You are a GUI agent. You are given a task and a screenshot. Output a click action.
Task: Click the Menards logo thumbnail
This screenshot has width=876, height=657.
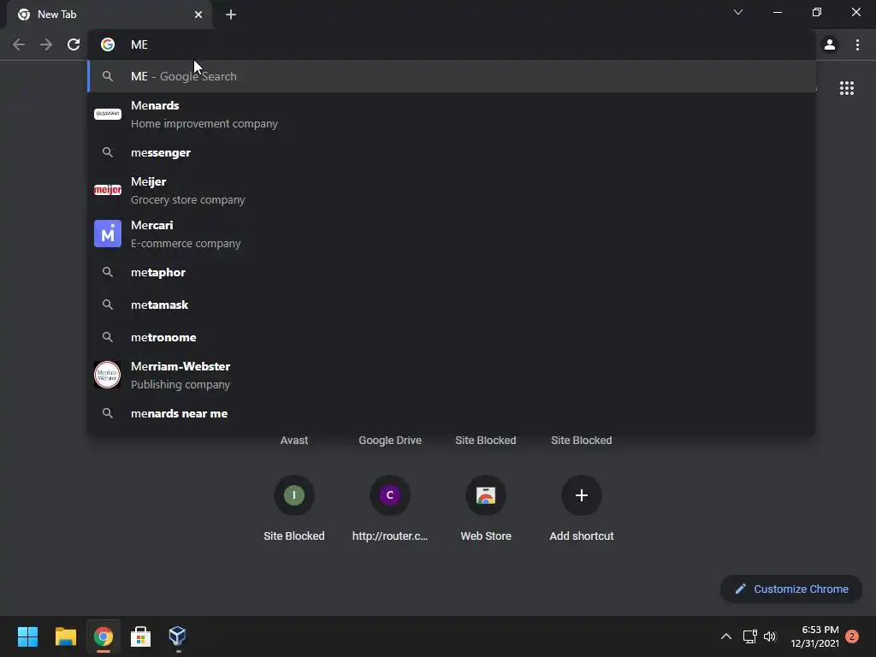107,114
